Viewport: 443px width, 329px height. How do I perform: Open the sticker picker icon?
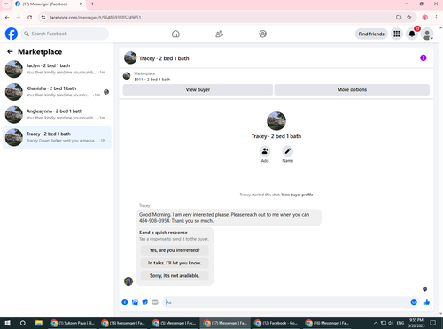(x=145, y=302)
